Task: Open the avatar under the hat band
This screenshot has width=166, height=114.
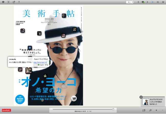Action: (x=63, y=35)
